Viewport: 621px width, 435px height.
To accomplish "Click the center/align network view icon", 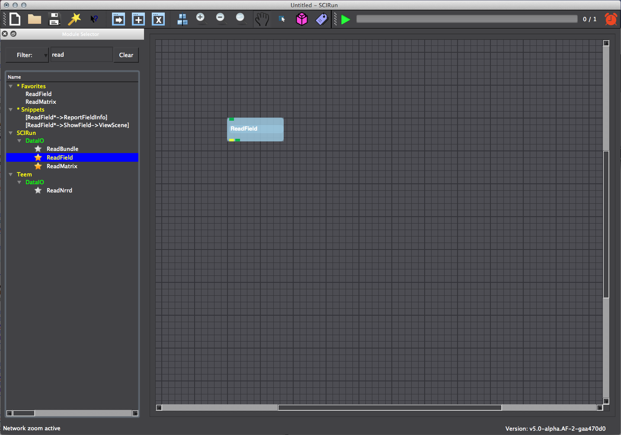I will (x=182, y=19).
